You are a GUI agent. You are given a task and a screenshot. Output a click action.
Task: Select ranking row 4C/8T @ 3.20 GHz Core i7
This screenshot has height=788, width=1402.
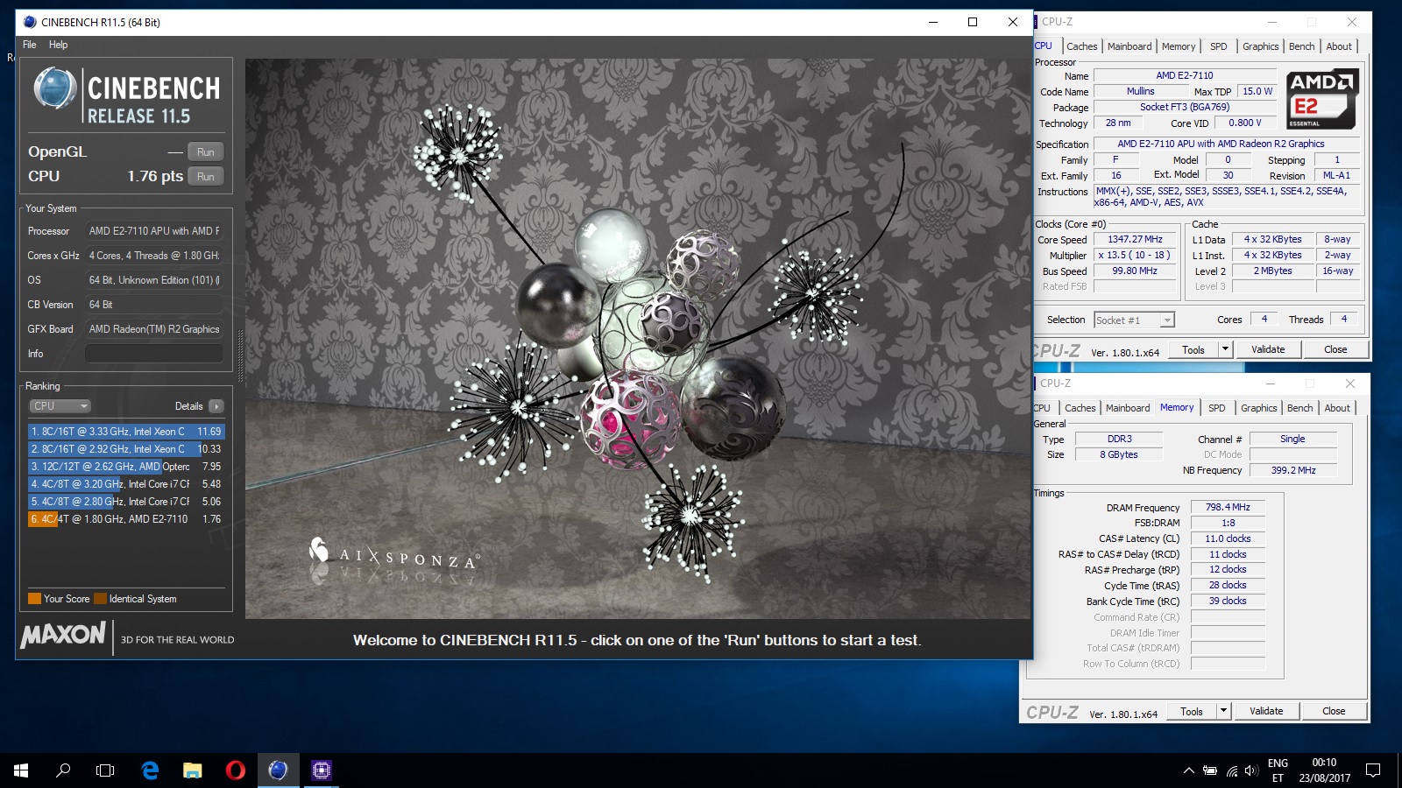tap(126, 484)
